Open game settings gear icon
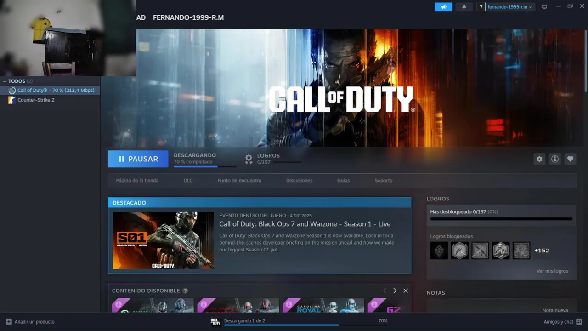This screenshot has width=588, height=331. pos(539,159)
